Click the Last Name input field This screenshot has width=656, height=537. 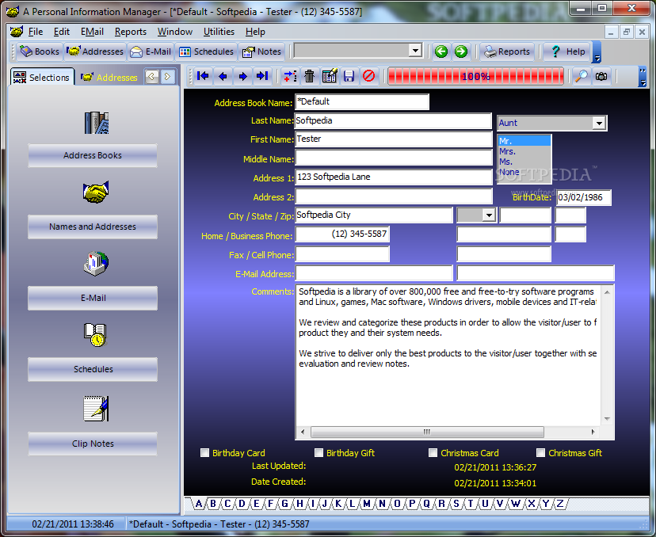coord(393,121)
